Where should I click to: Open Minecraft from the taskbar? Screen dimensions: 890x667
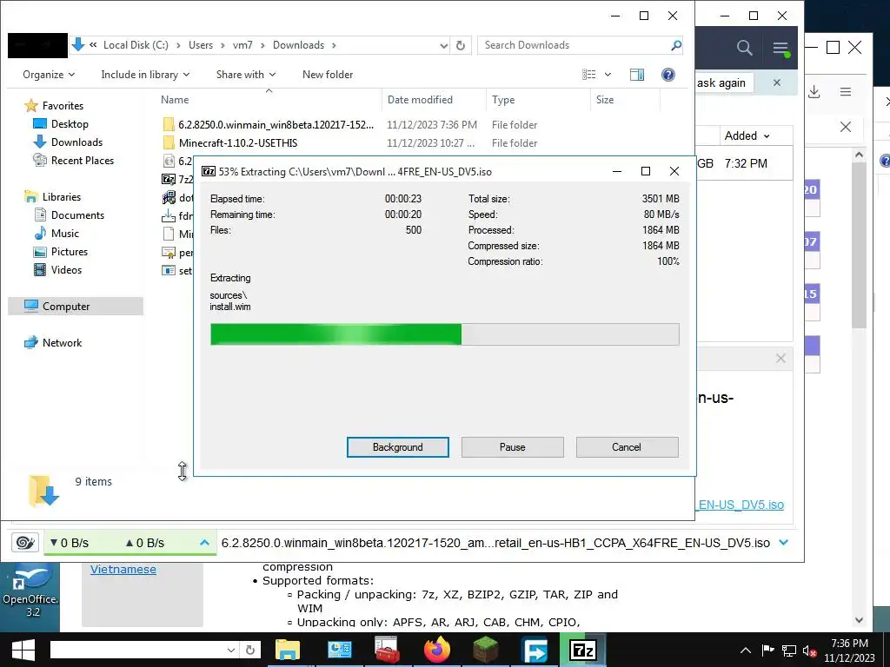pos(486,650)
